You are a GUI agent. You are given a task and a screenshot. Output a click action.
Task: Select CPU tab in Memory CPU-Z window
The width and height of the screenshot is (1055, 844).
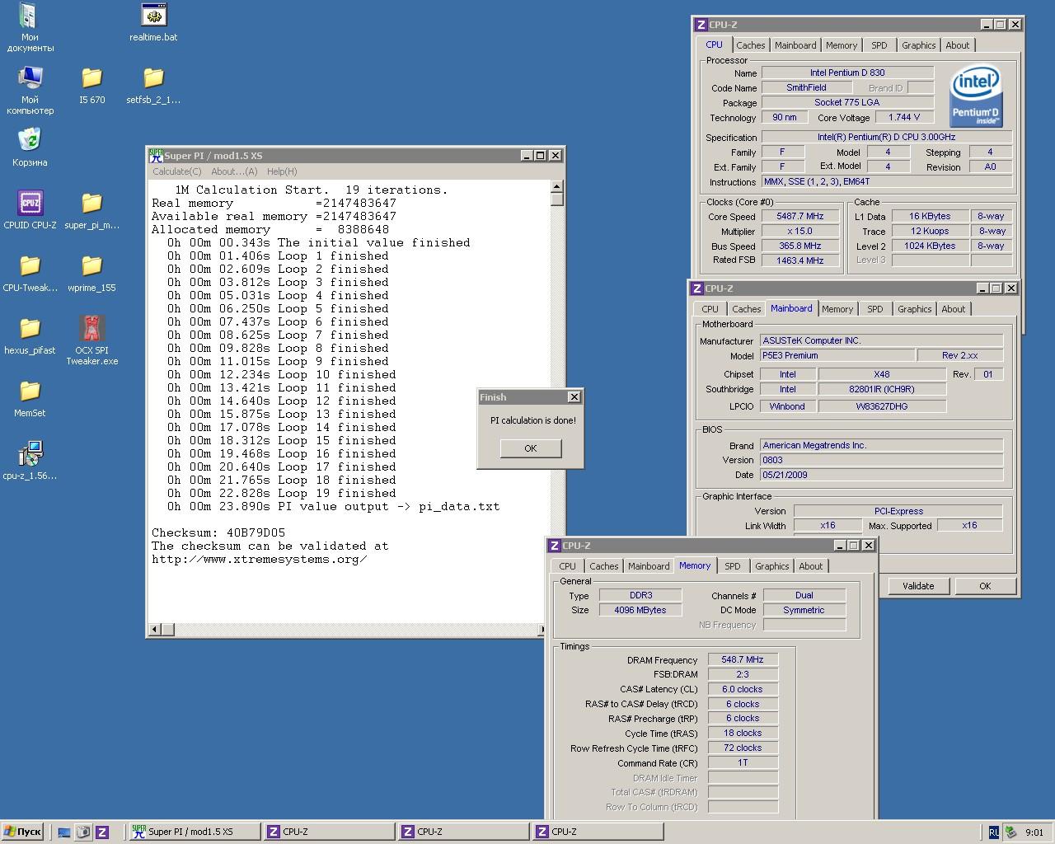(x=568, y=566)
